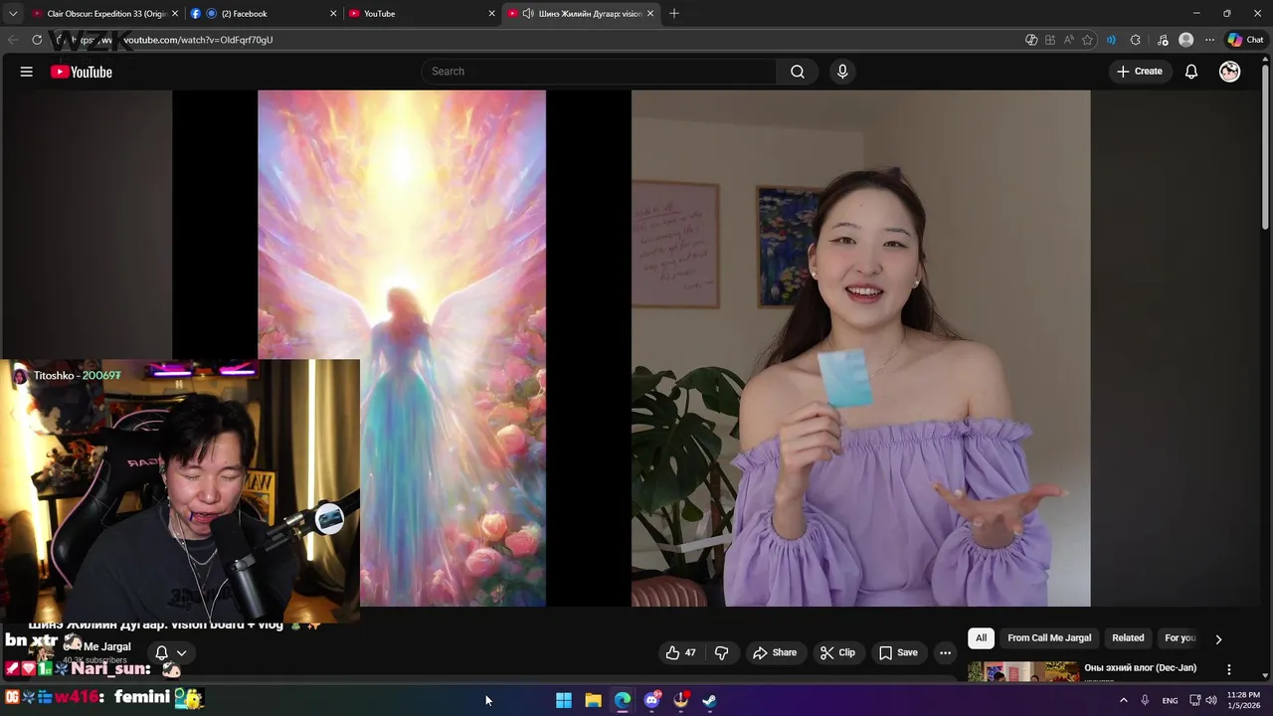1273x716 pixels.
Task: Share the video
Action: click(x=775, y=652)
